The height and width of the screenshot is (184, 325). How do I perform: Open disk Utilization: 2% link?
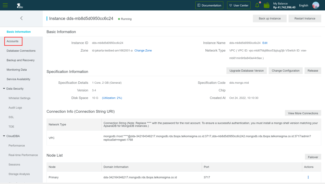tap(112, 98)
